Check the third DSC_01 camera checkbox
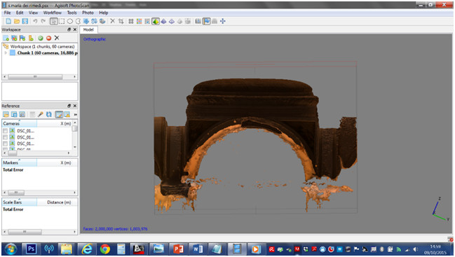Screen dimensions: 455x257 5,144
